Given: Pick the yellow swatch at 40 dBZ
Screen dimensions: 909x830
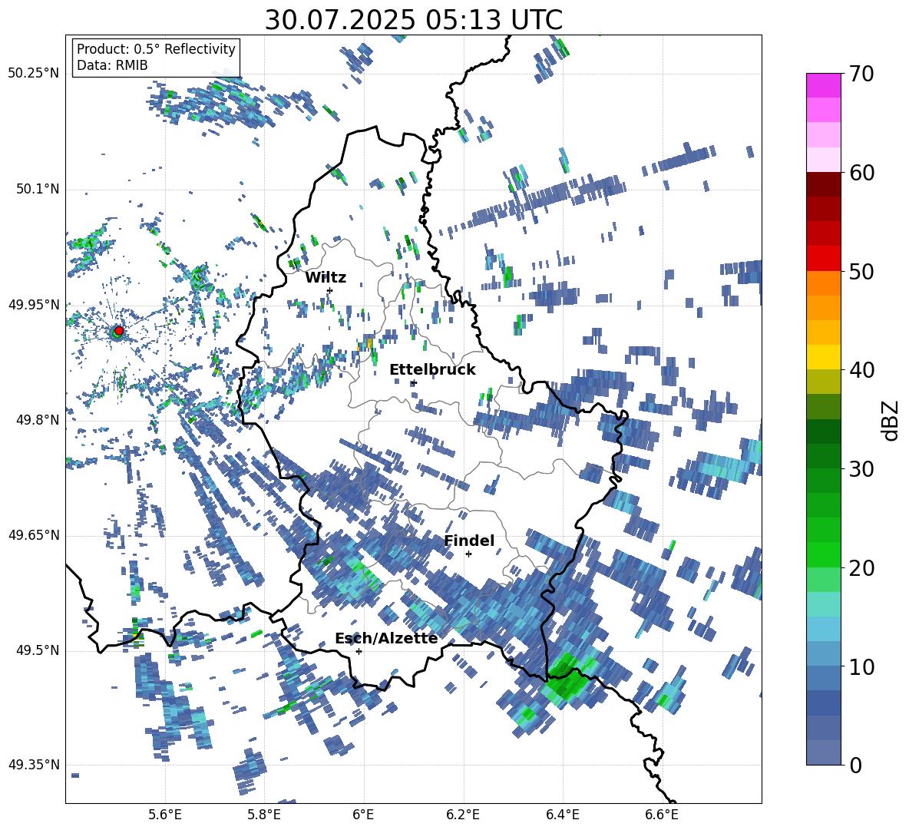Looking at the screenshot, I should pos(823,357).
